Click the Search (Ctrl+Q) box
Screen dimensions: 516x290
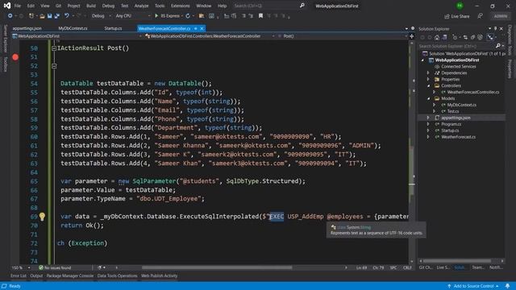(x=268, y=6)
